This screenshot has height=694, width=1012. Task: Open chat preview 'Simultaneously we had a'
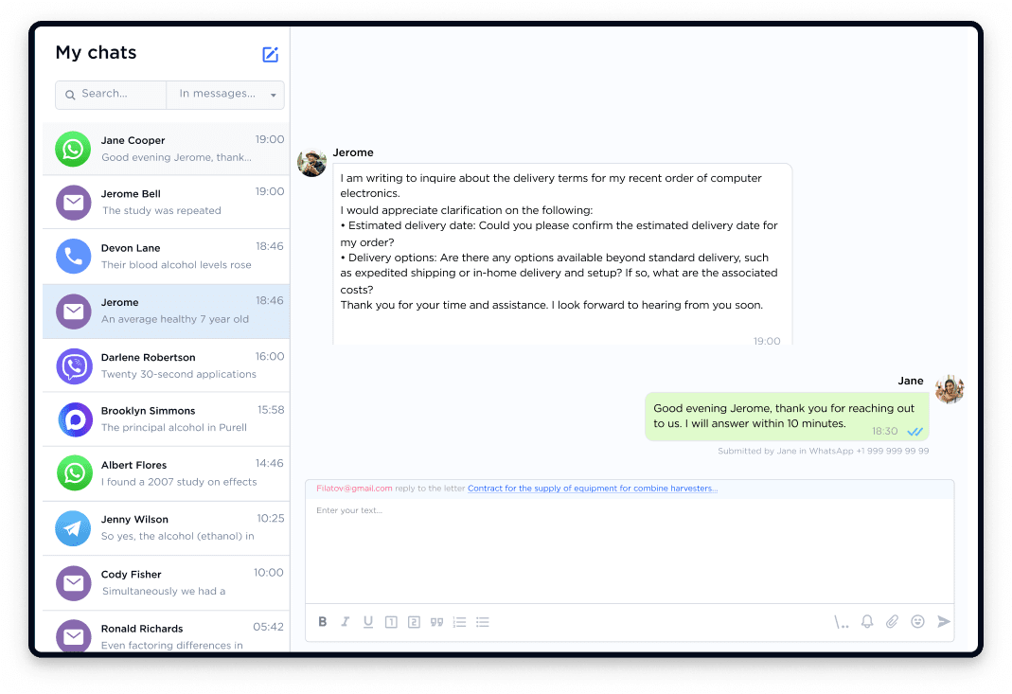click(x=163, y=591)
